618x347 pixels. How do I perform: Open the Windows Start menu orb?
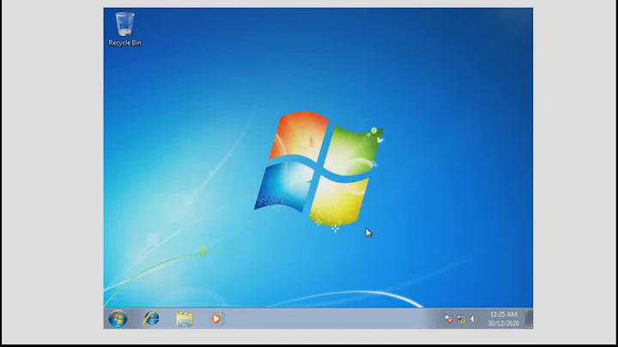[118, 319]
